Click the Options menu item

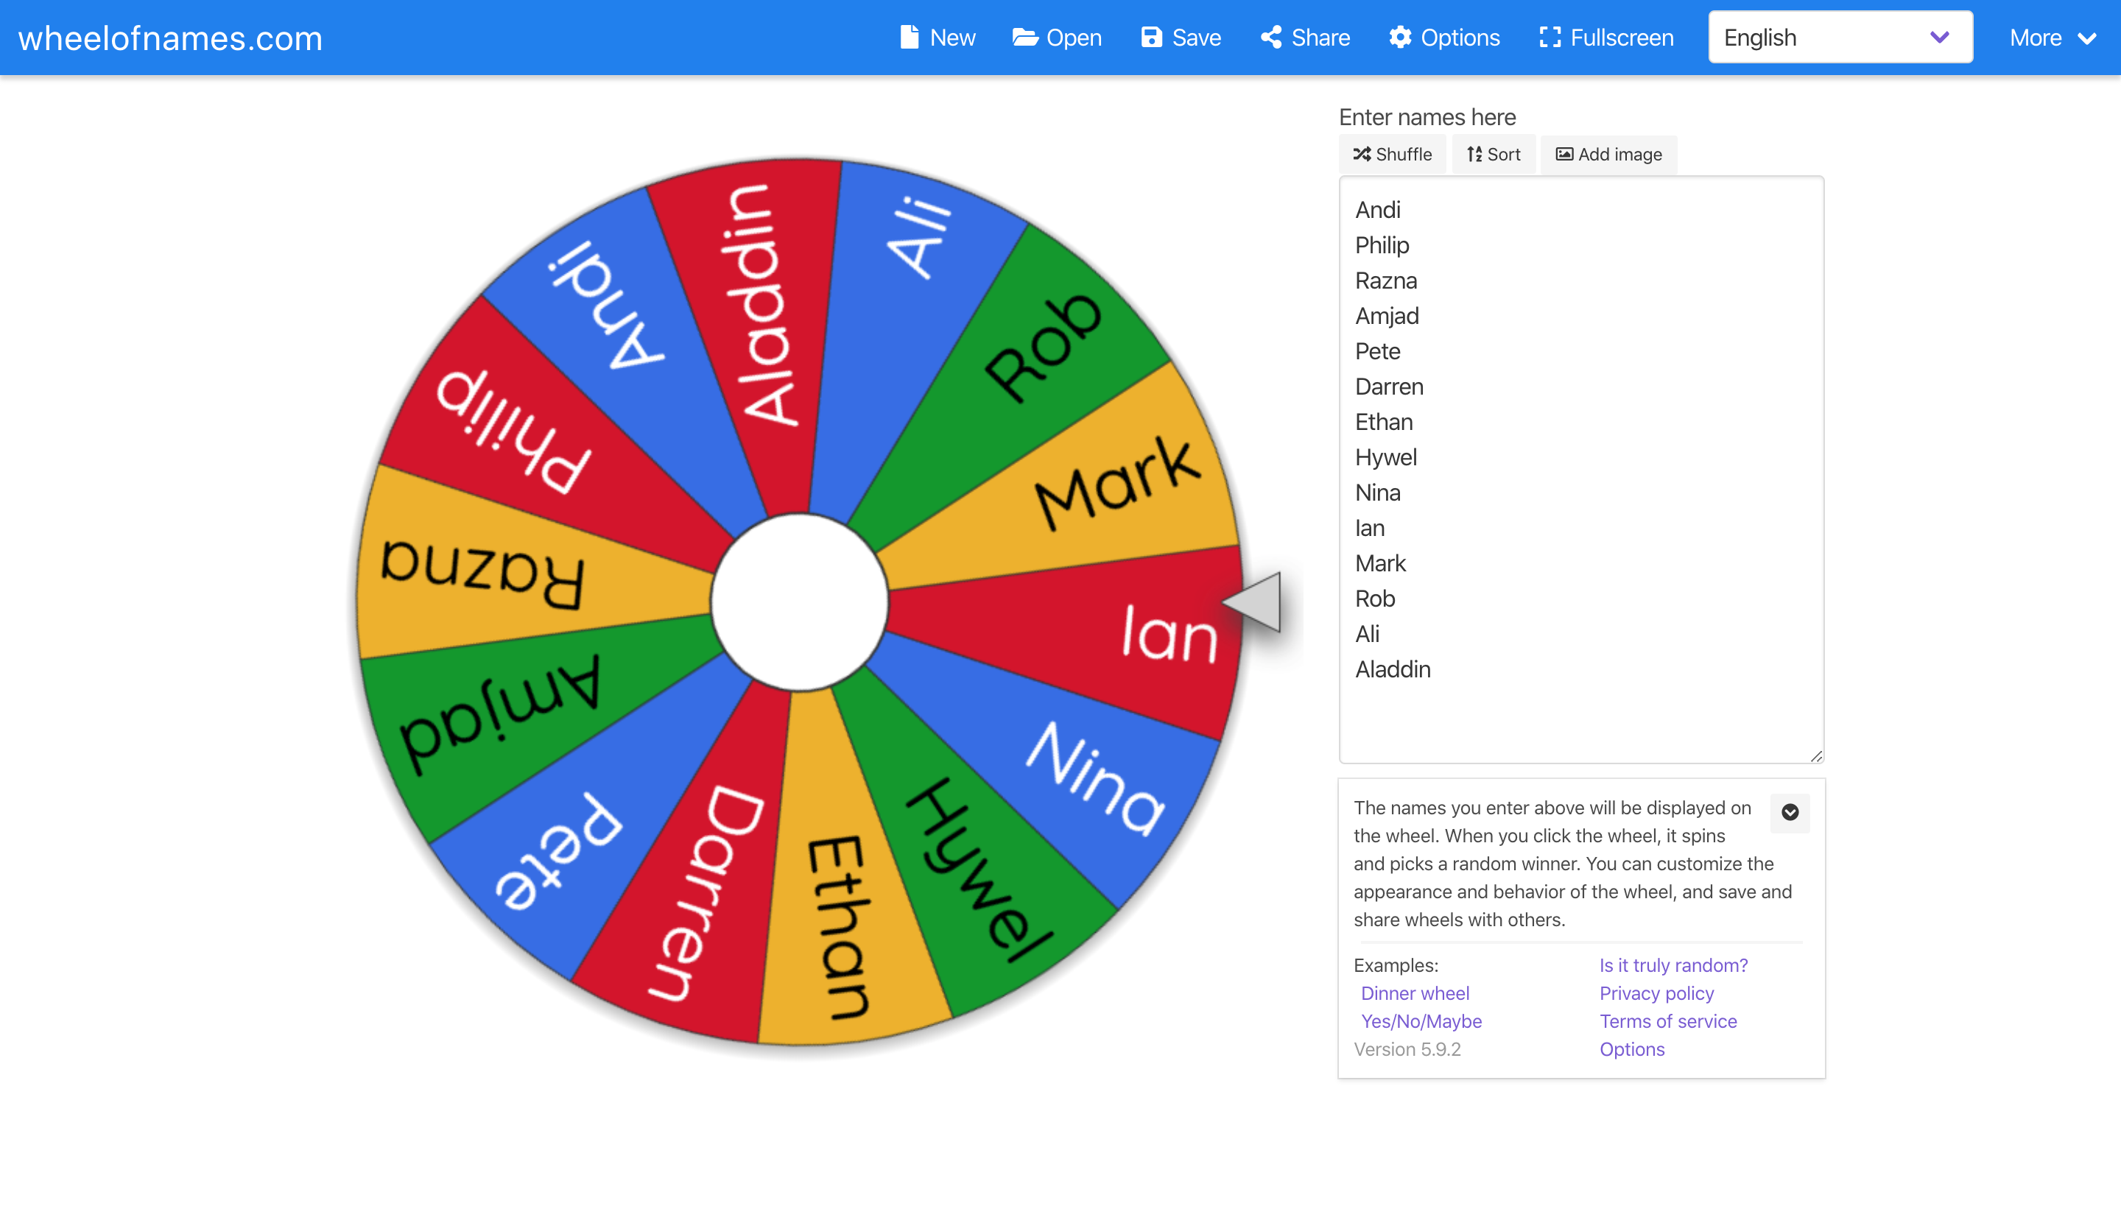click(x=1443, y=38)
